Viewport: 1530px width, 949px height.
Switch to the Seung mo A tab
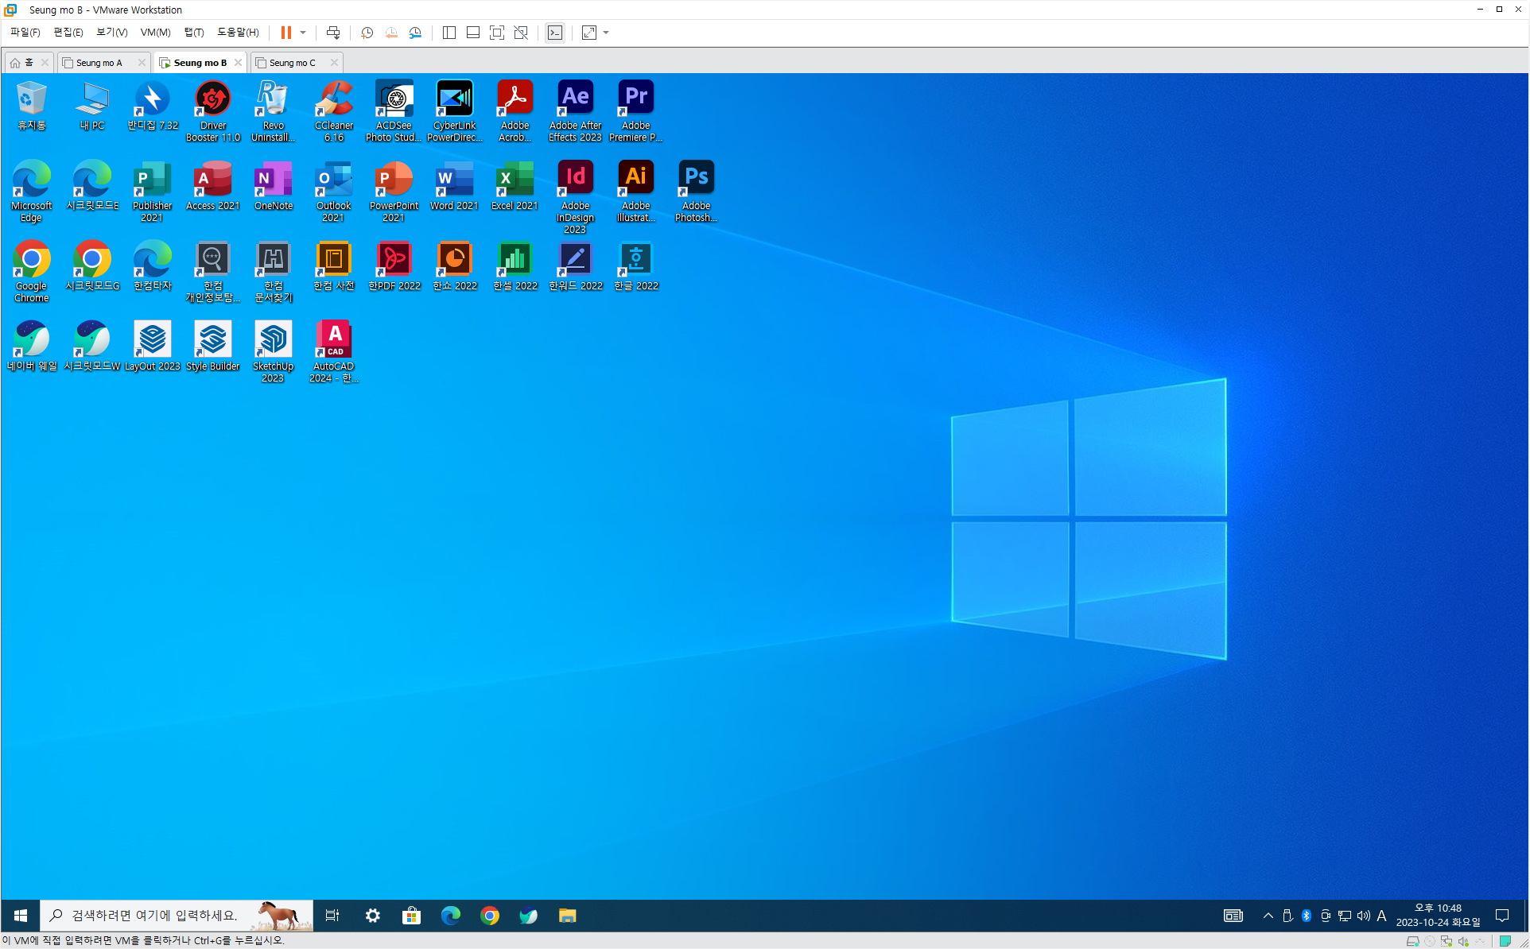(x=99, y=63)
